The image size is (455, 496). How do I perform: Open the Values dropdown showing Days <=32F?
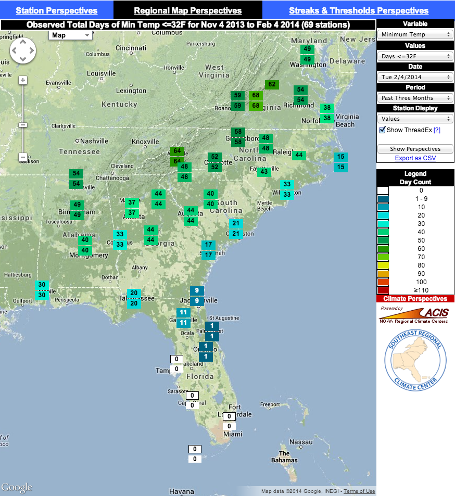click(415, 56)
